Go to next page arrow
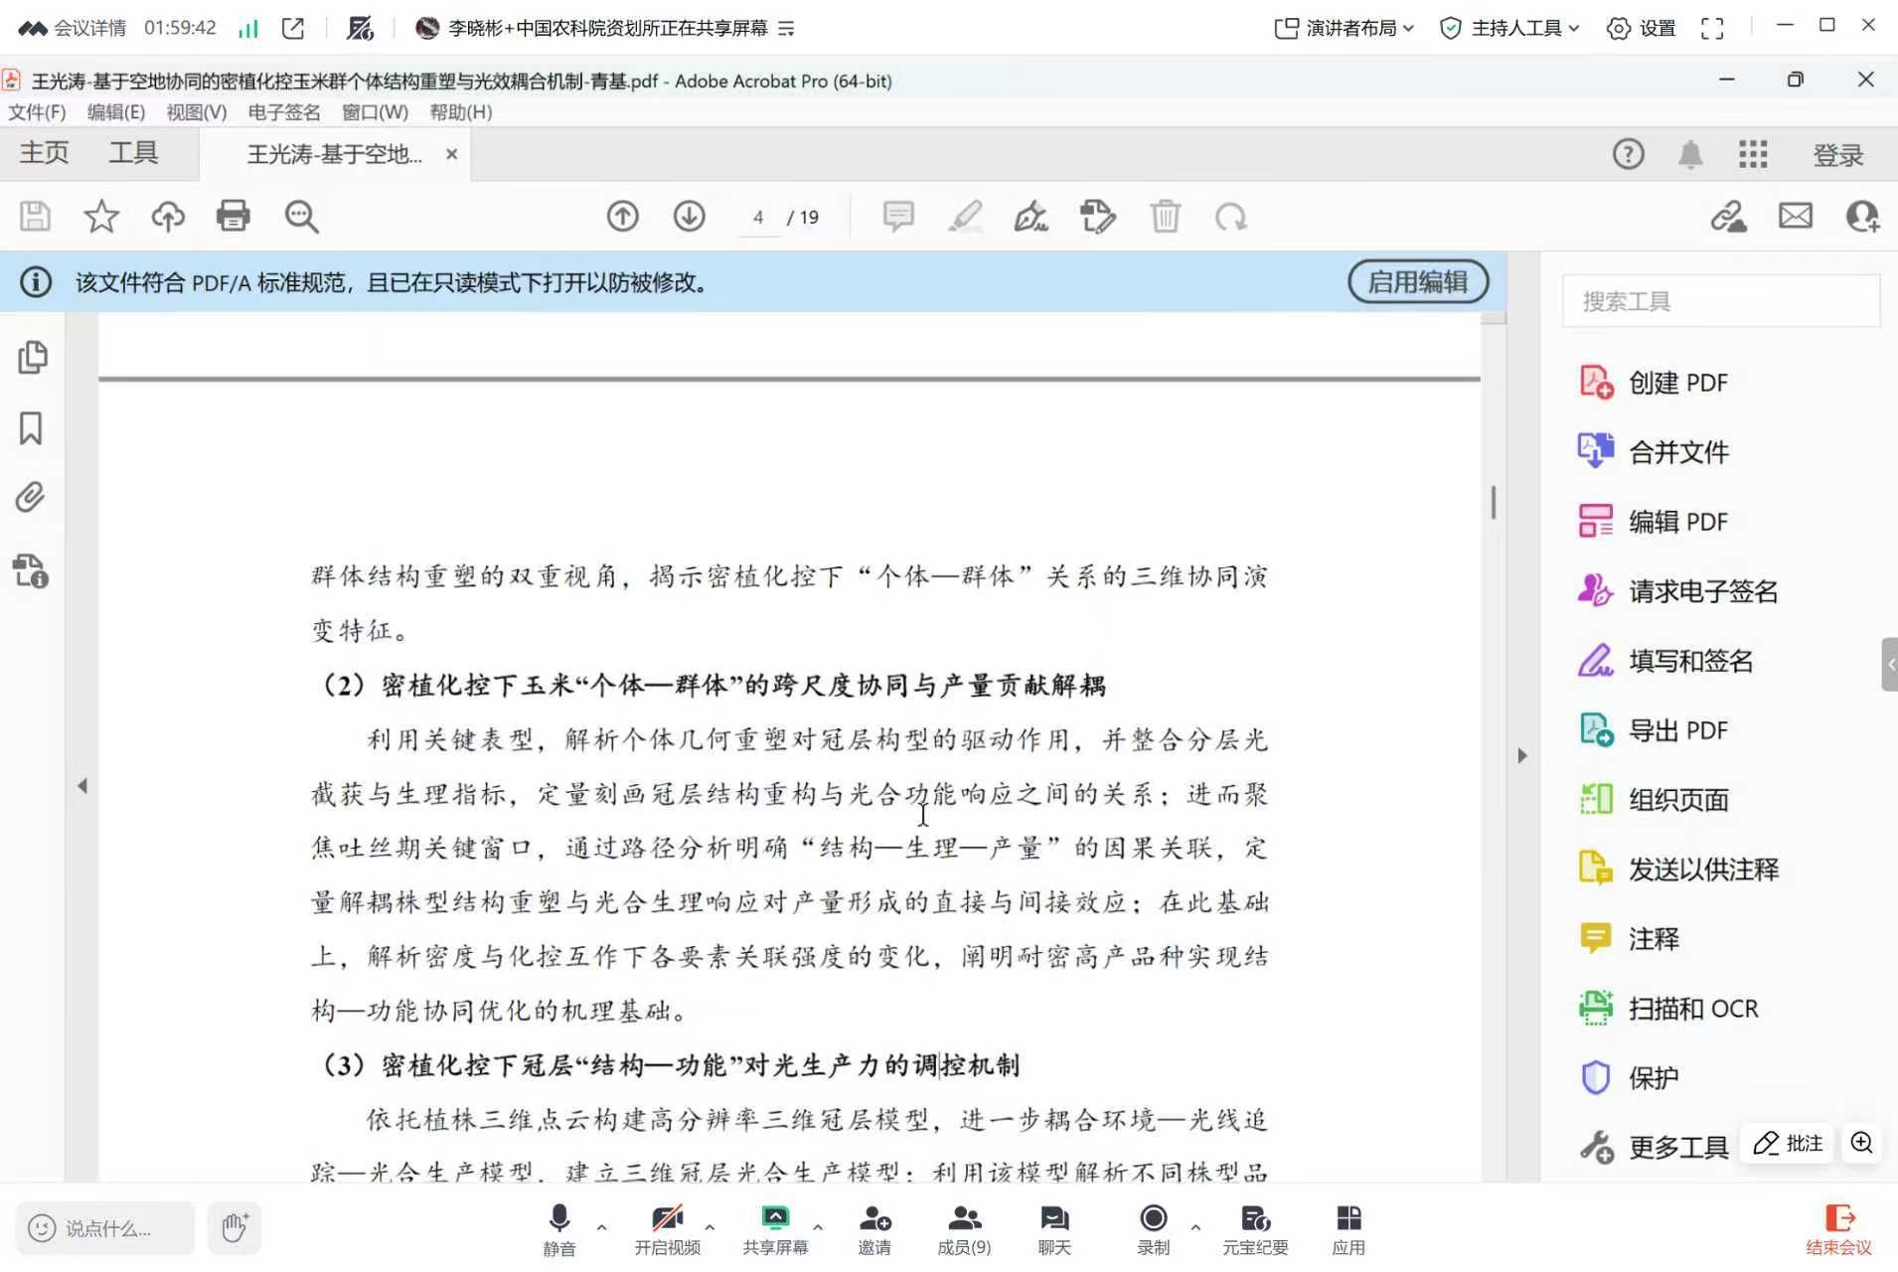This screenshot has width=1898, height=1272. 690,216
